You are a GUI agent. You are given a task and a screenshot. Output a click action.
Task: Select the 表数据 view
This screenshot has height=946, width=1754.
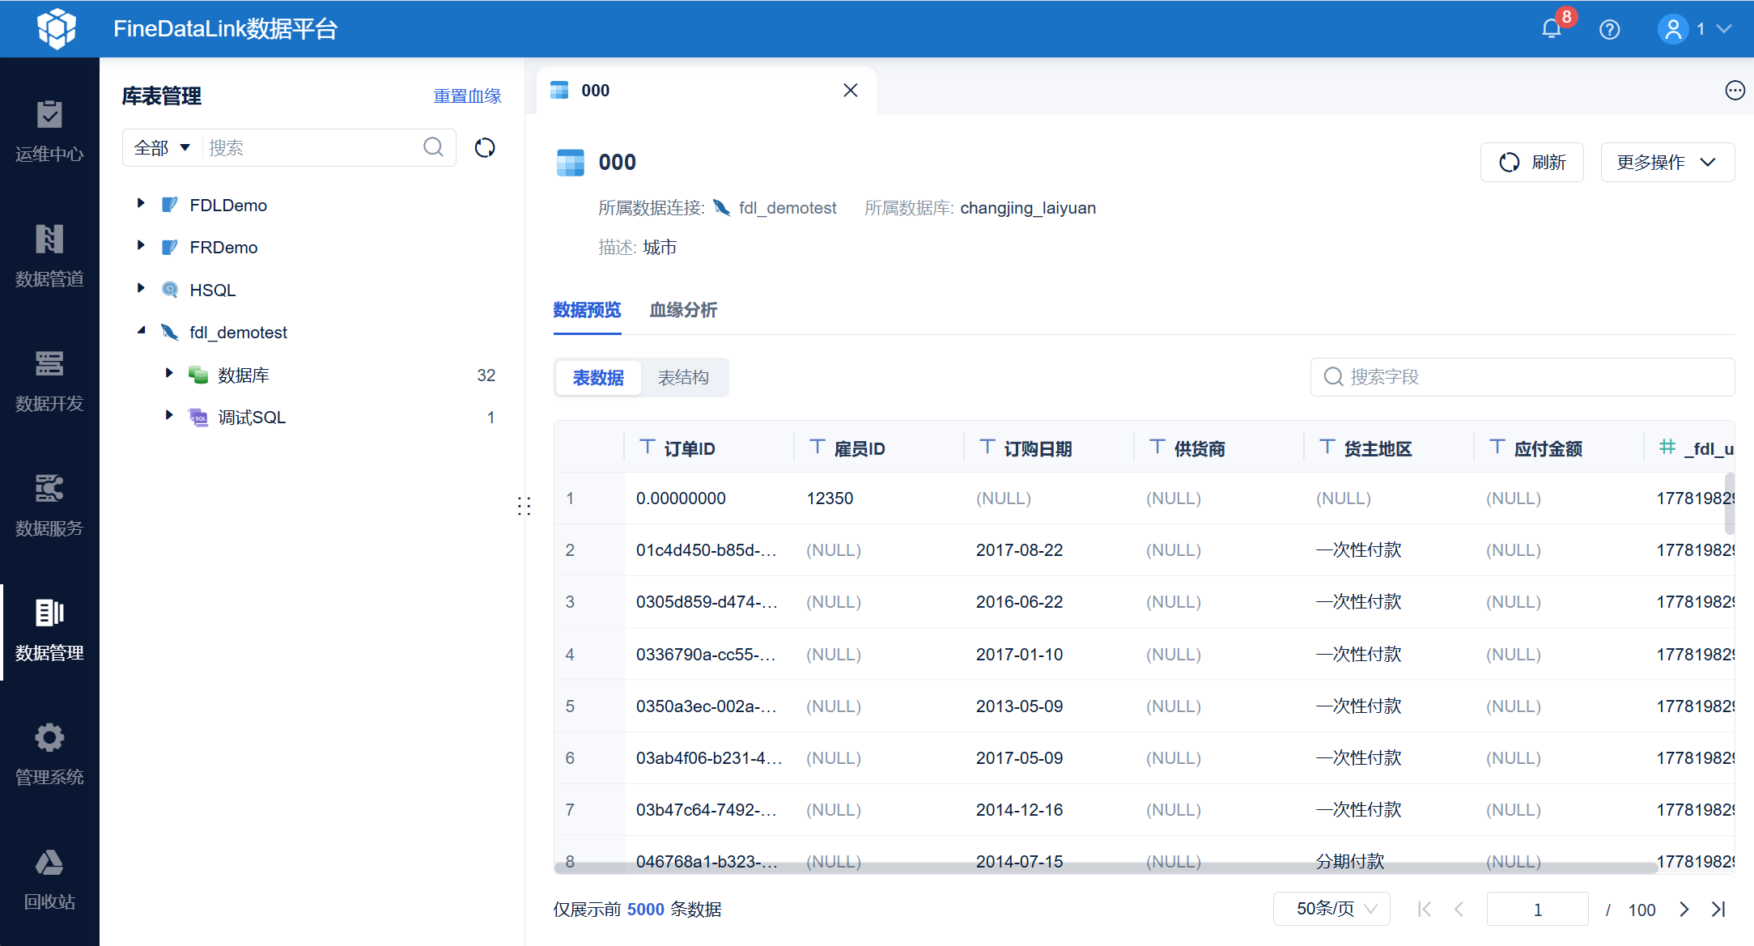598,377
